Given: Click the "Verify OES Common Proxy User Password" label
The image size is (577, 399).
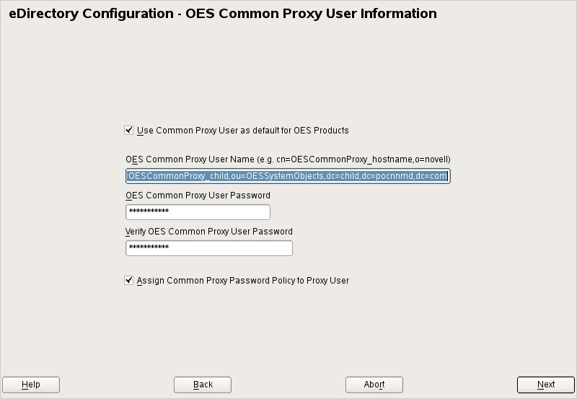Looking at the screenshot, I should tap(209, 232).
